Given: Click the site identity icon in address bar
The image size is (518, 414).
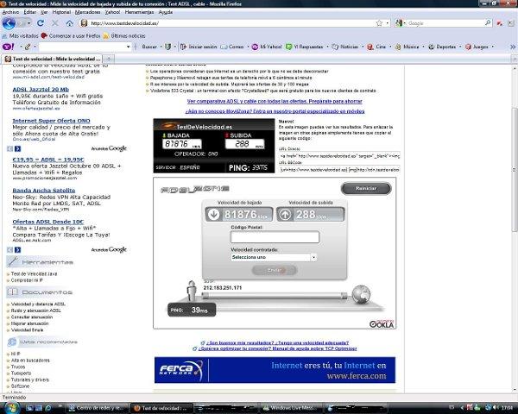Looking at the screenshot, I should coord(84,23).
